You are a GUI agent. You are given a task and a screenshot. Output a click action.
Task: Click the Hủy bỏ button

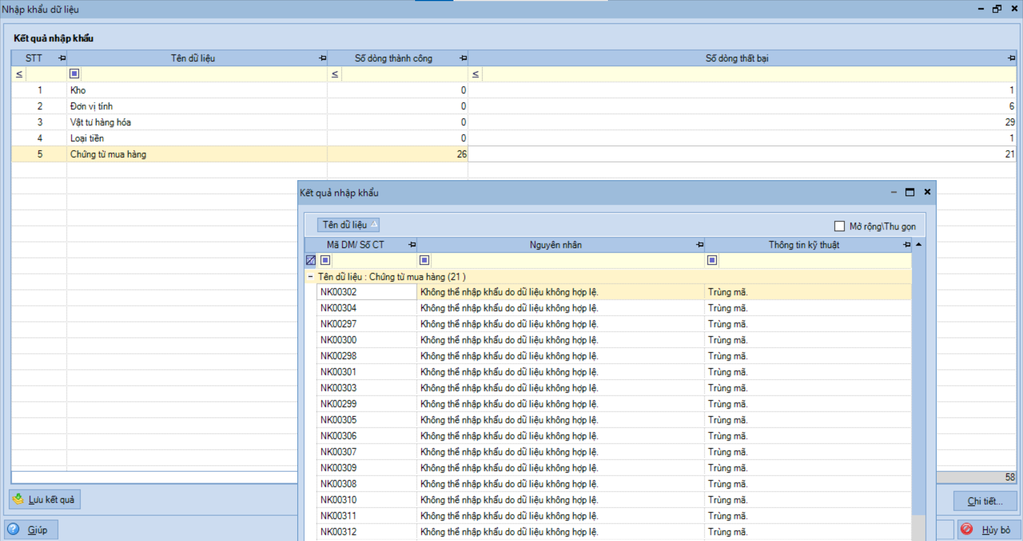click(989, 529)
